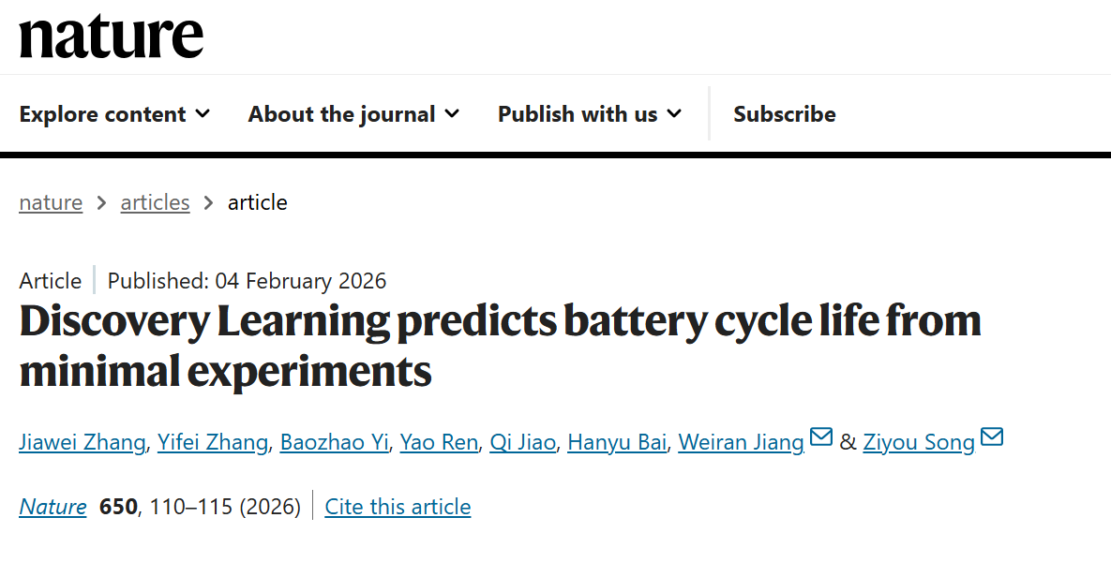Viewport: 1111px width, 562px height.
Task: View author Baozhao Yi's info
Action: [334, 442]
